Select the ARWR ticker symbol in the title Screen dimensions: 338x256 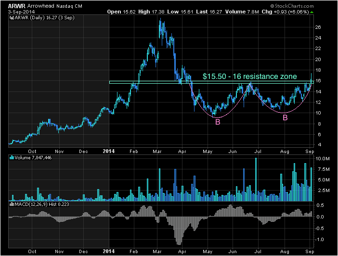point(16,6)
